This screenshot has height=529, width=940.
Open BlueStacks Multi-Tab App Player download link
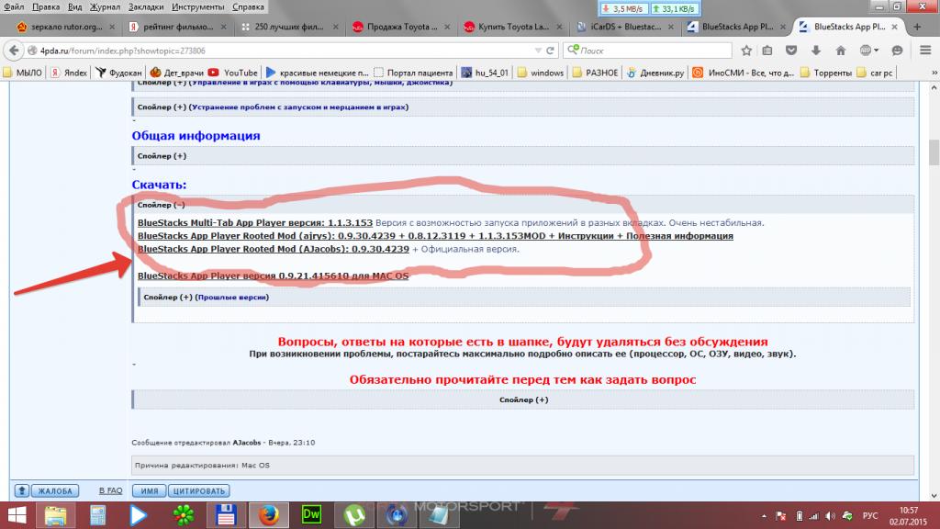point(254,223)
